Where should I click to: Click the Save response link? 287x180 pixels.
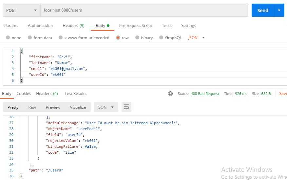coord(283,94)
